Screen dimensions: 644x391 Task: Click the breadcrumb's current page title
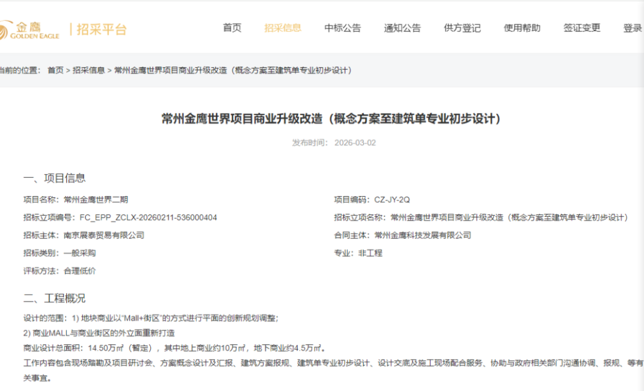tap(233, 70)
